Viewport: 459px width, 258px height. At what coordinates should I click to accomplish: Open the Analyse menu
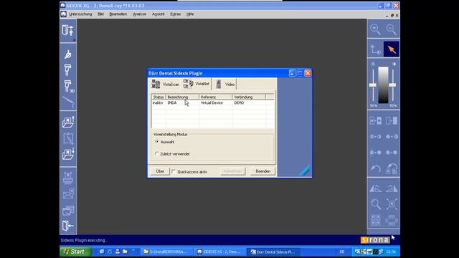pyautogui.click(x=139, y=14)
